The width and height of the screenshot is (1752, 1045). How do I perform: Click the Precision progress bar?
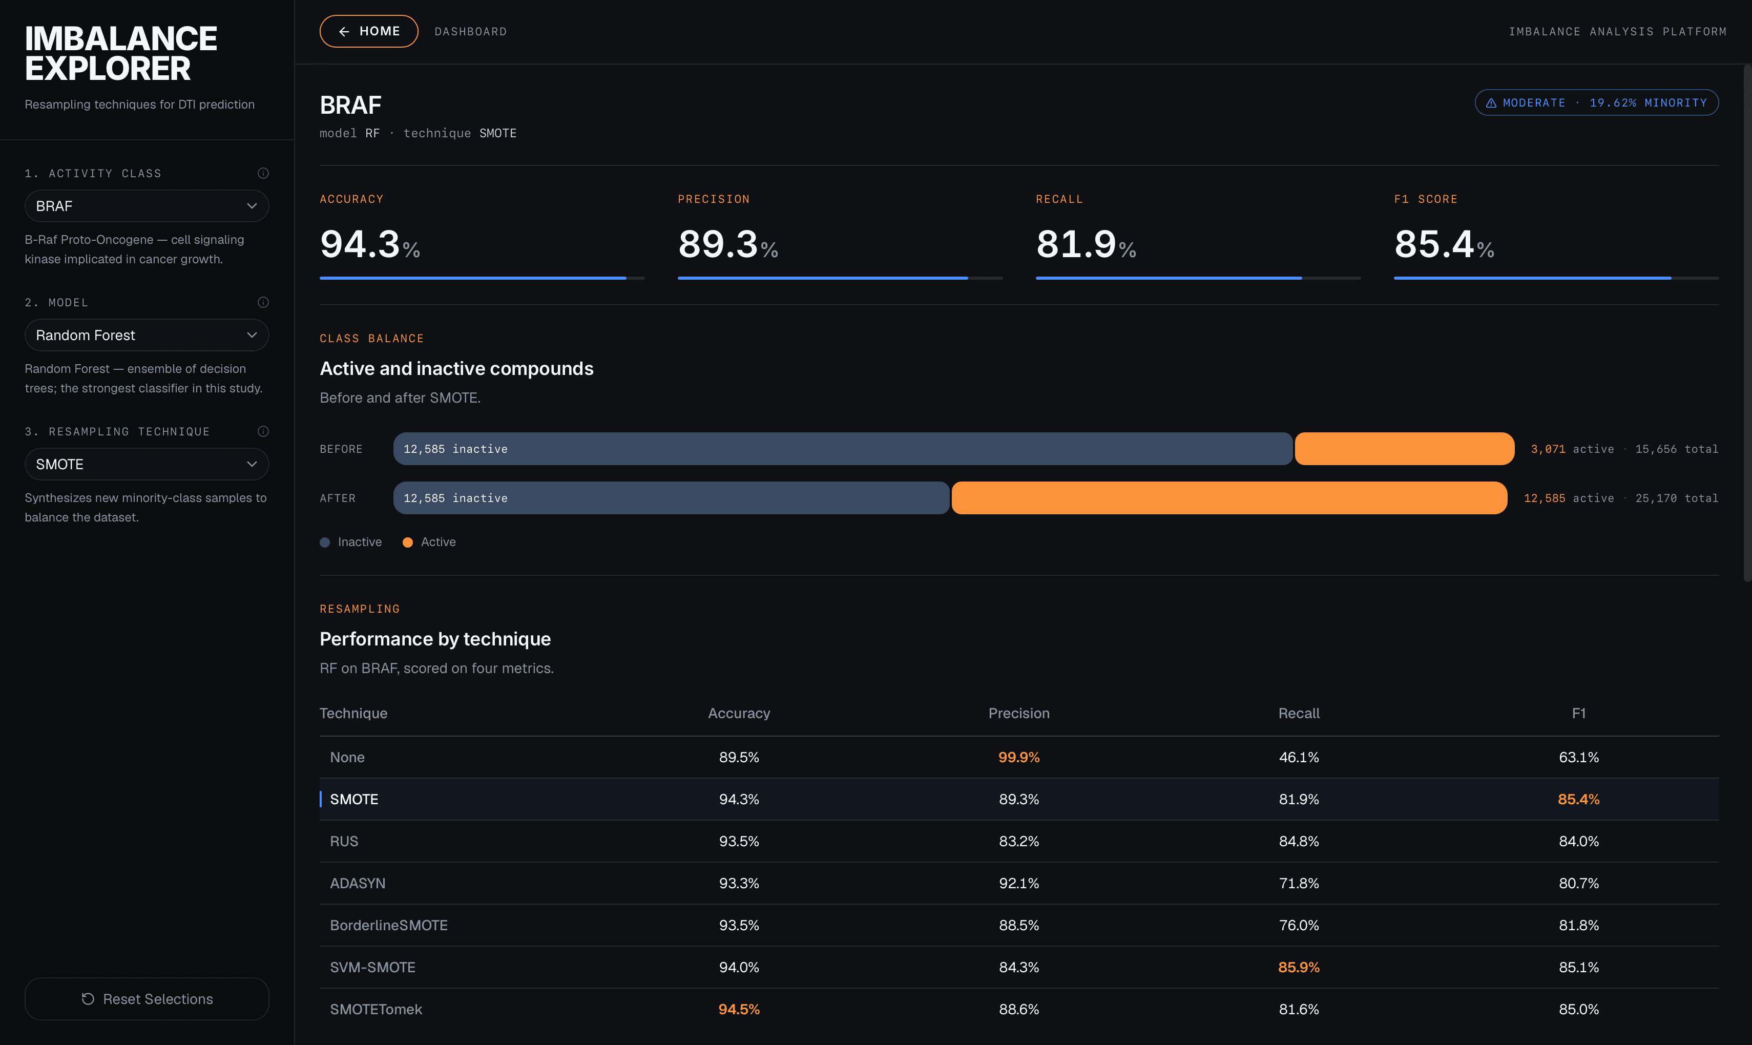840,278
